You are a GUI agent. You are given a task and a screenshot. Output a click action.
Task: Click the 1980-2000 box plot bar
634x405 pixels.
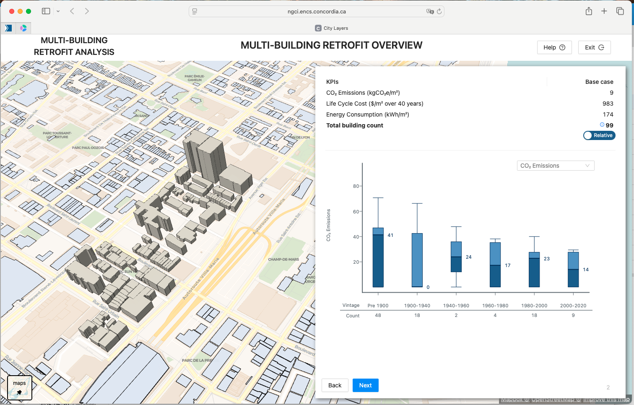[534, 270]
